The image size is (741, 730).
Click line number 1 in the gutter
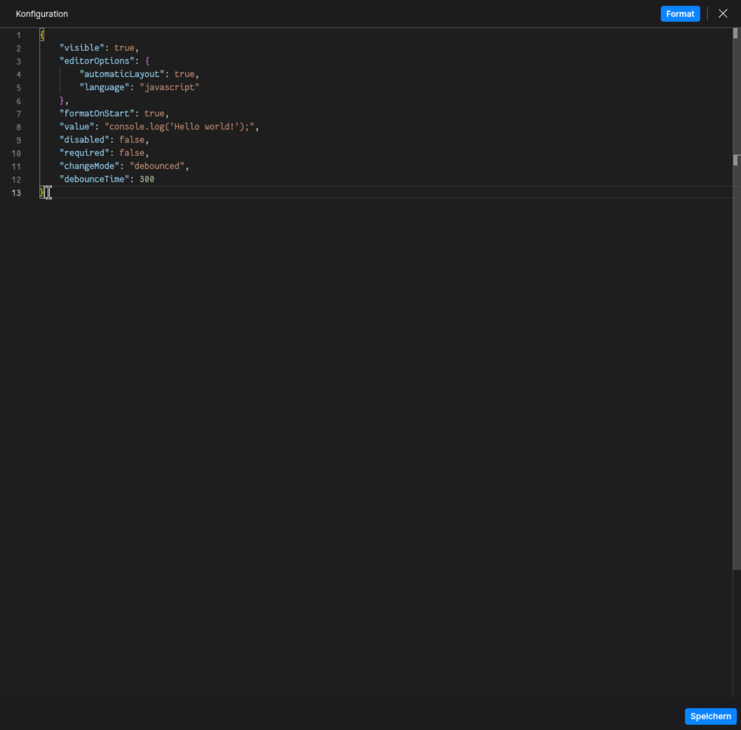pos(18,35)
